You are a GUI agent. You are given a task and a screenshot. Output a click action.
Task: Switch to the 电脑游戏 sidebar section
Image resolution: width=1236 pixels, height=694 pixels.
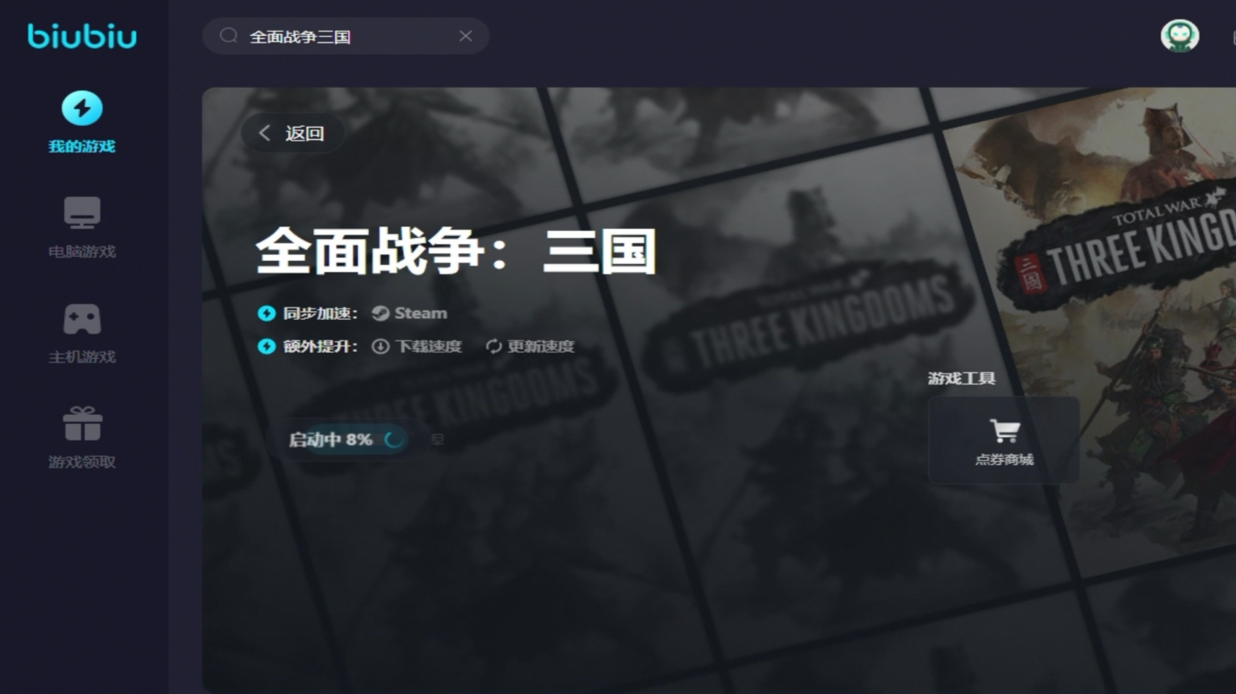82,227
